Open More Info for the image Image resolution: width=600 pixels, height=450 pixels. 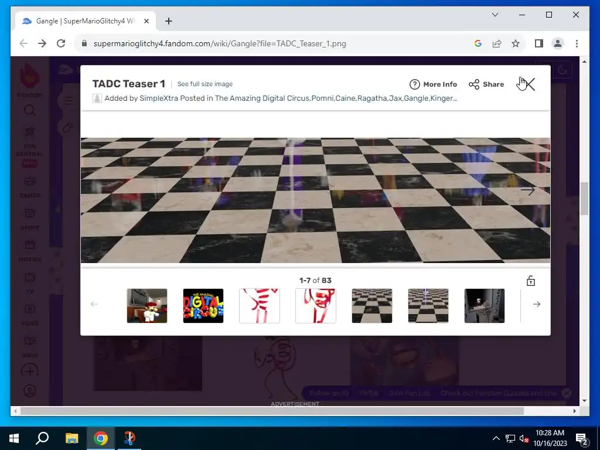coord(433,84)
